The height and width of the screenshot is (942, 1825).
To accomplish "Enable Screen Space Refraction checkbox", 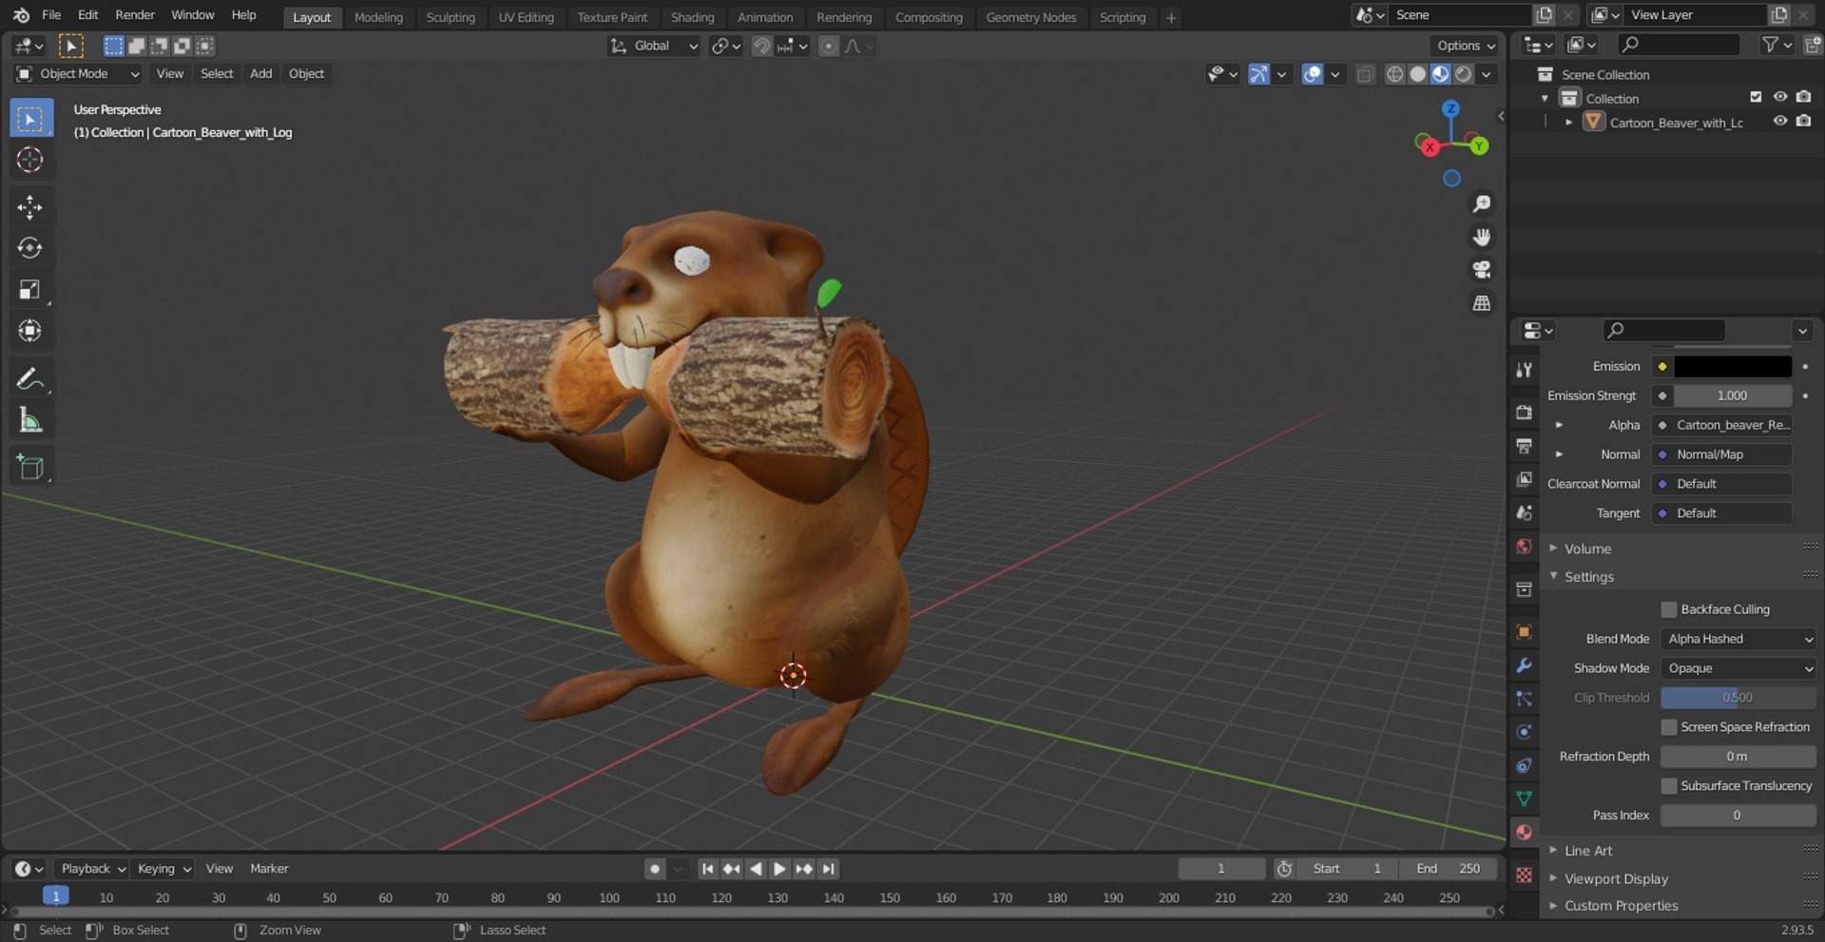I will tap(1668, 727).
